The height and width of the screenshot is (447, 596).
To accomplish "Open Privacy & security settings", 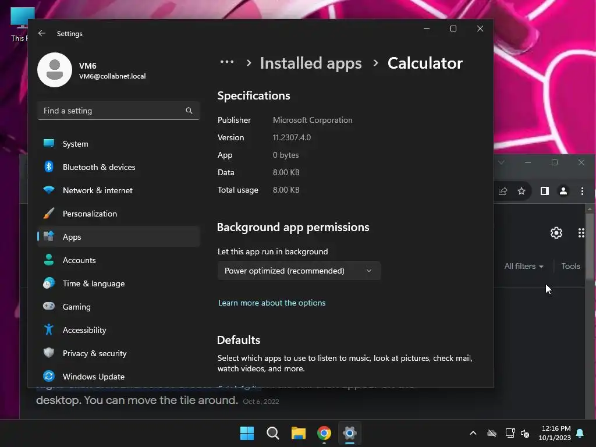I will (119, 353).
